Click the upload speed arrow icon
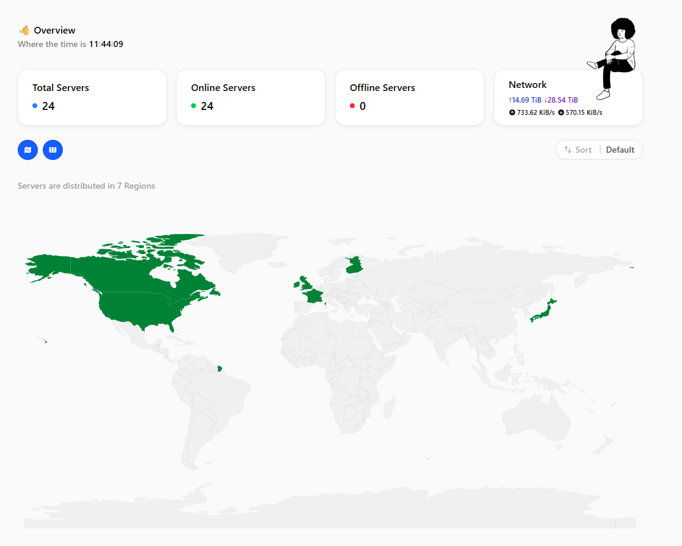This screenshot has height=546, width=682. tap(512, 112)
